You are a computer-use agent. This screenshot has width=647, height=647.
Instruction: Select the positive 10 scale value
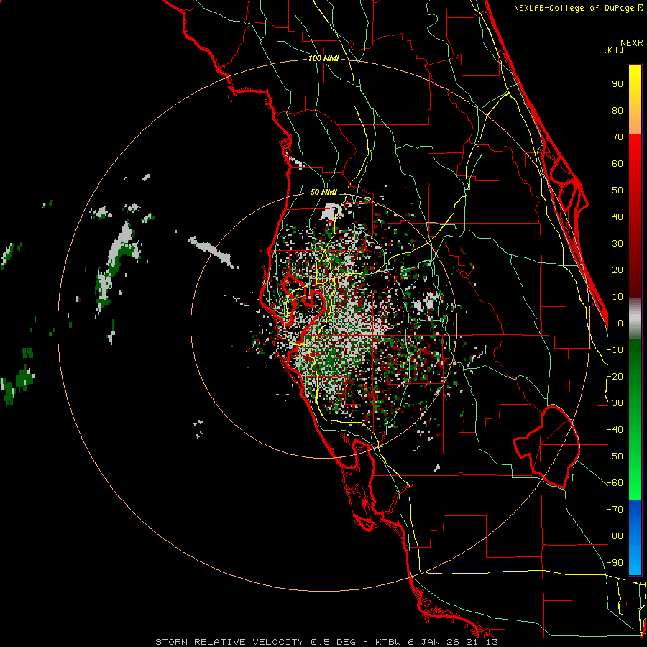[x=618, y=297]
